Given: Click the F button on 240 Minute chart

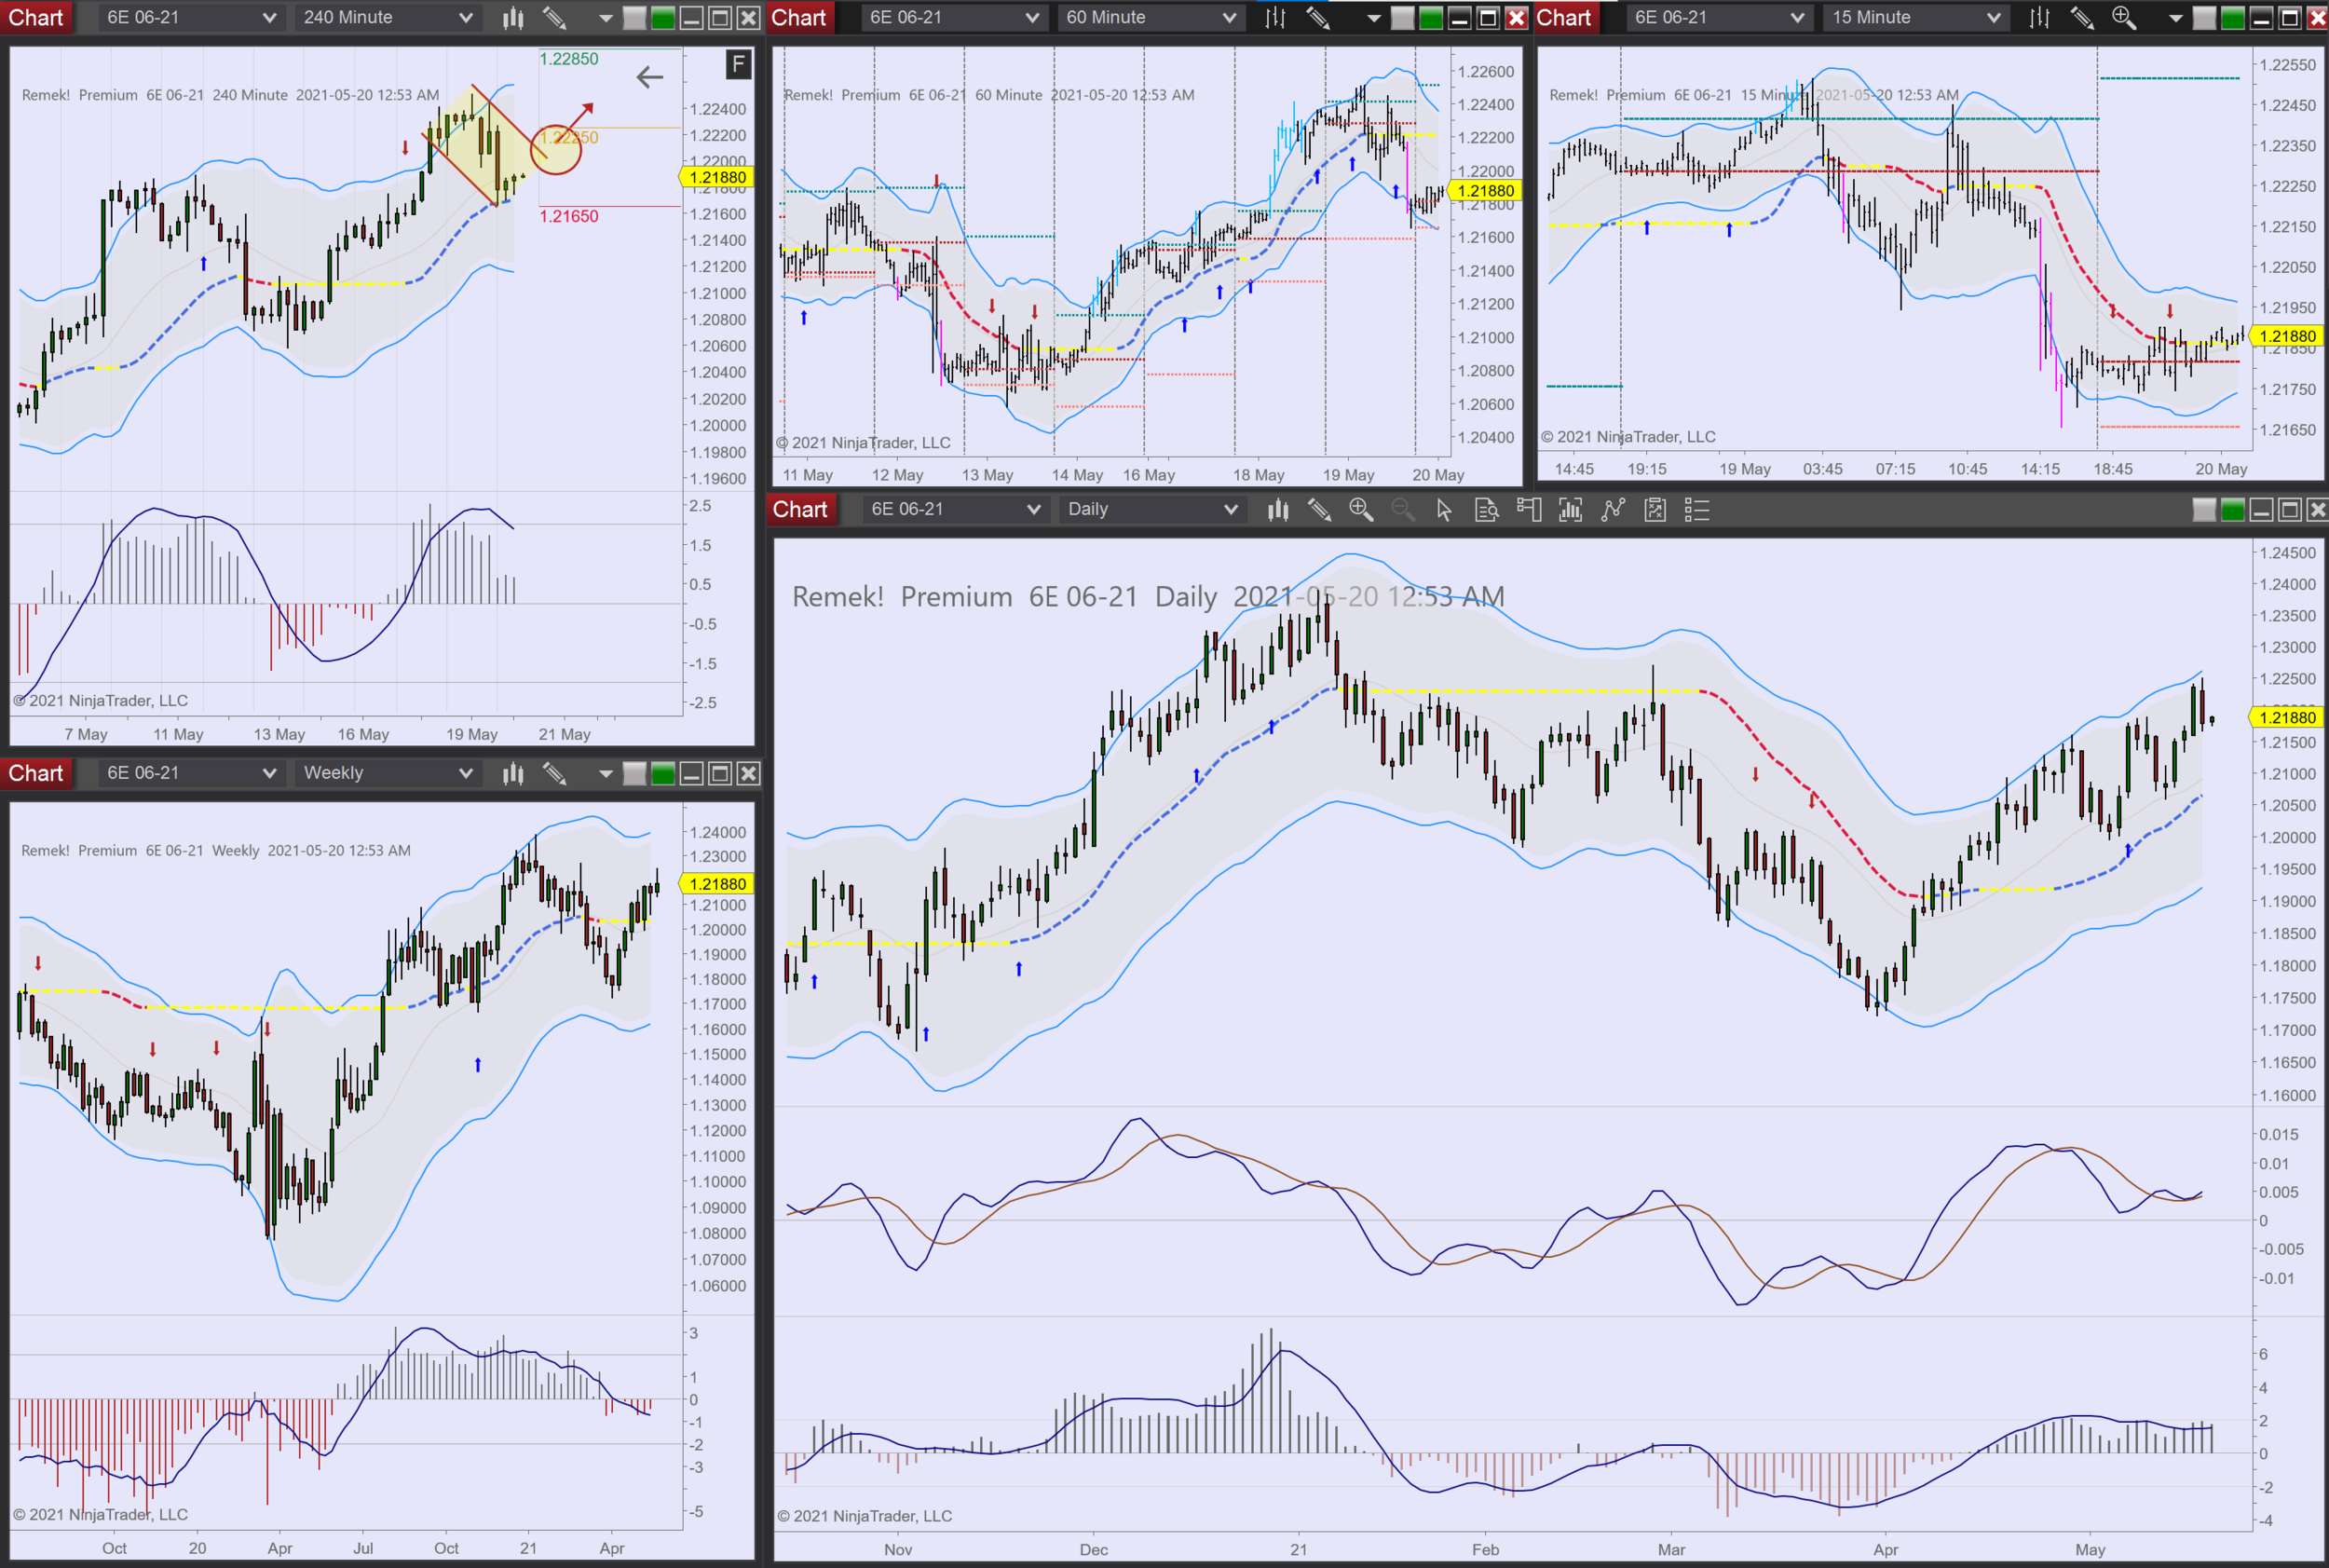Looking at the screenshot, I should [738, 65].
